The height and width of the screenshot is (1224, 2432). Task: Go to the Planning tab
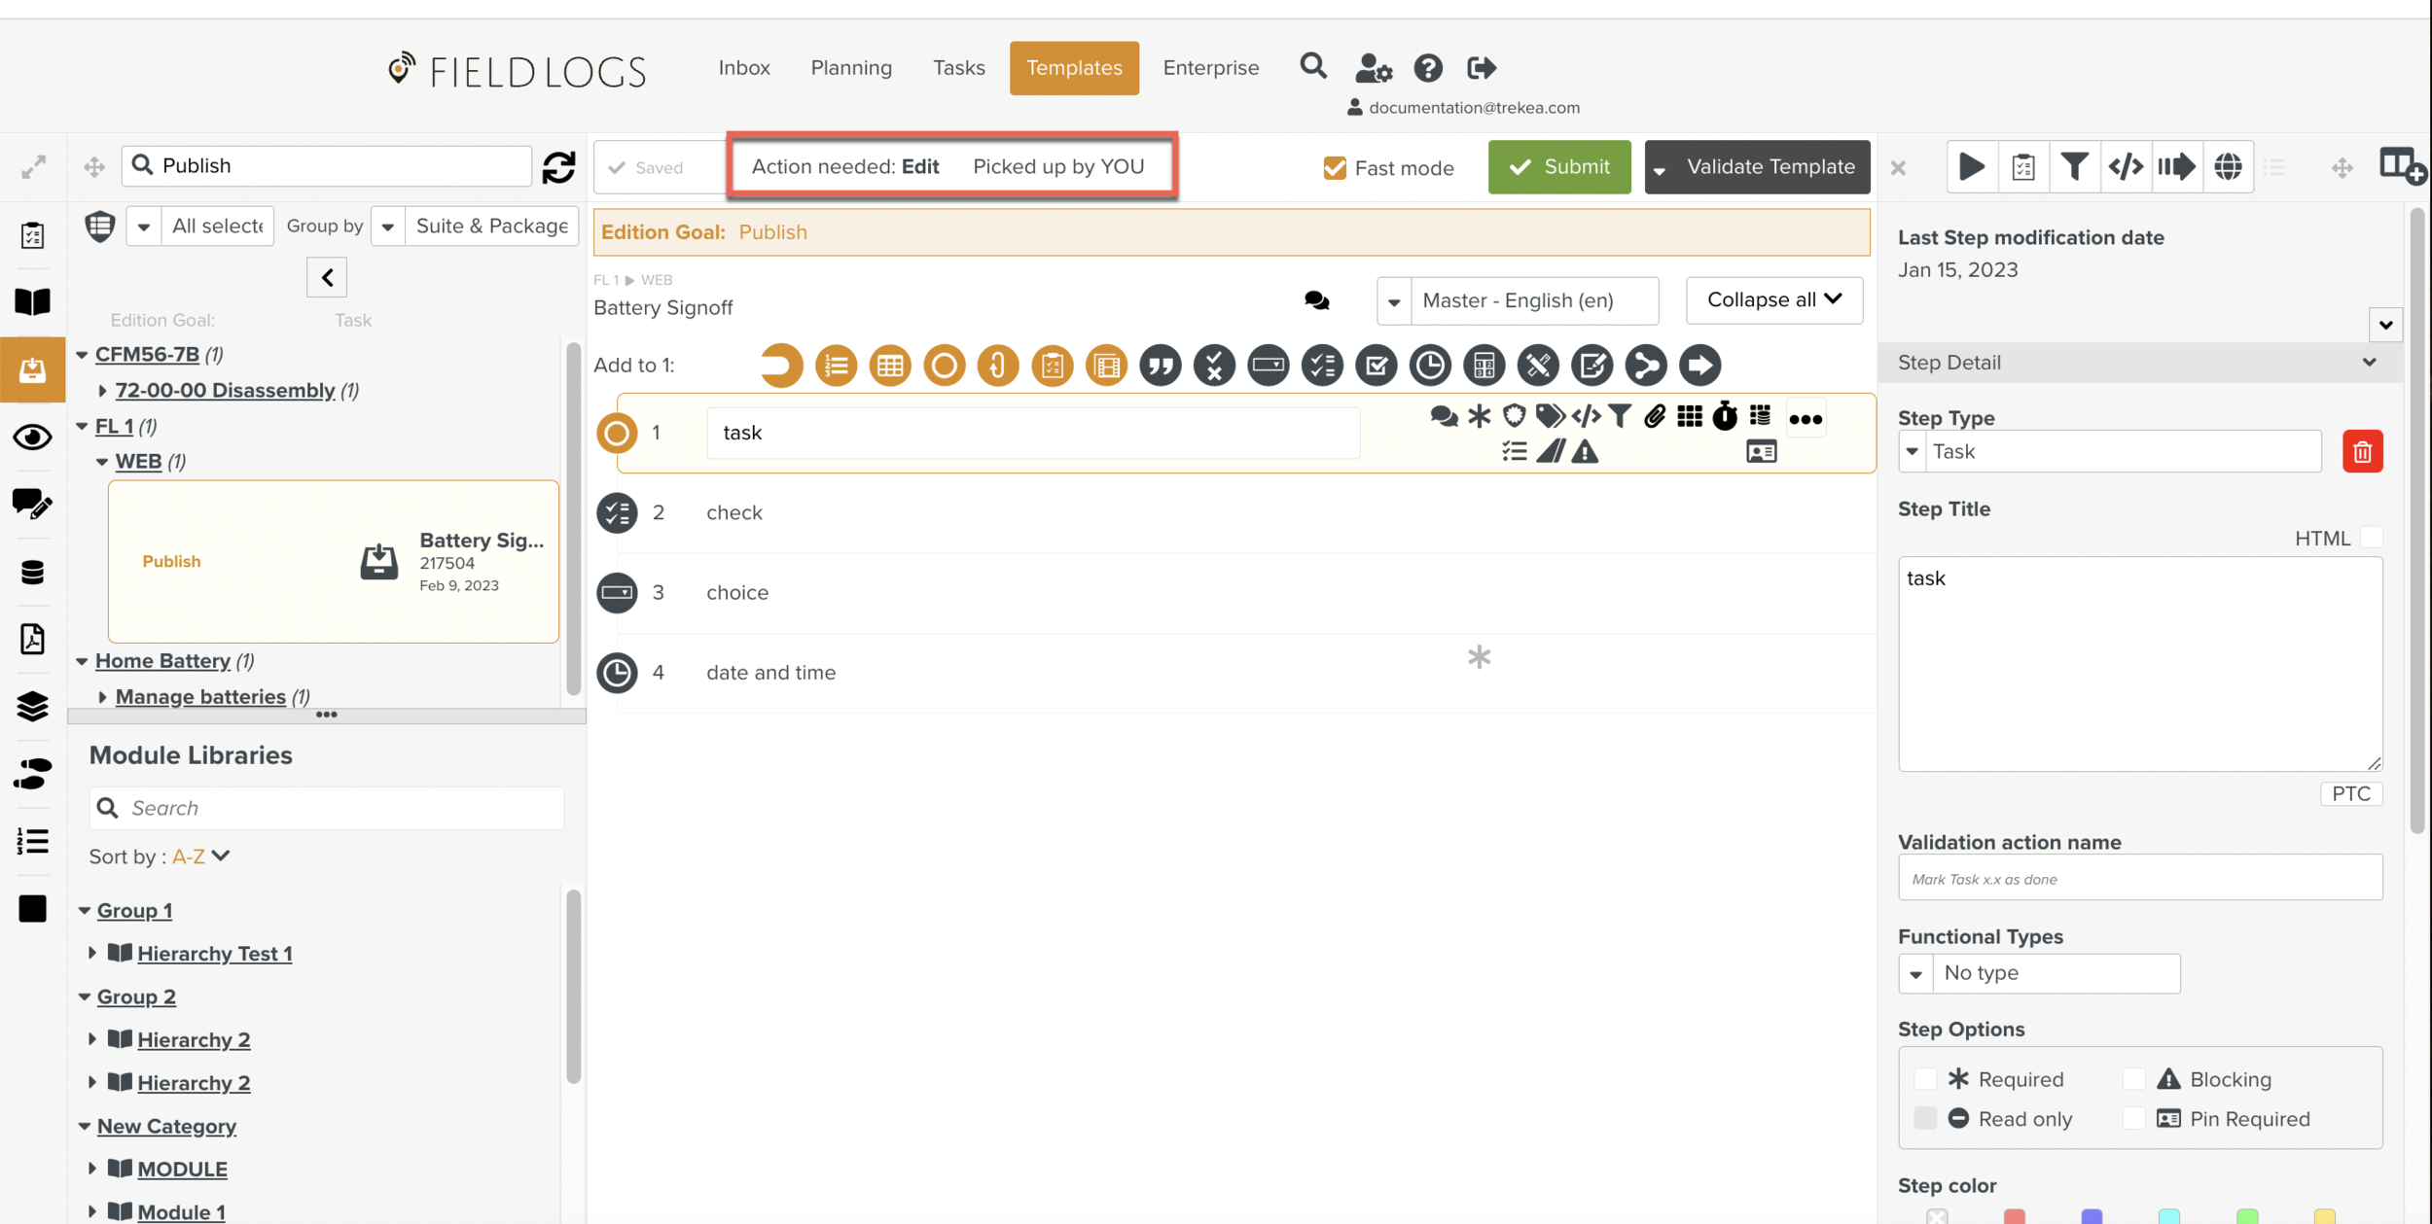(x=850, y=68)
